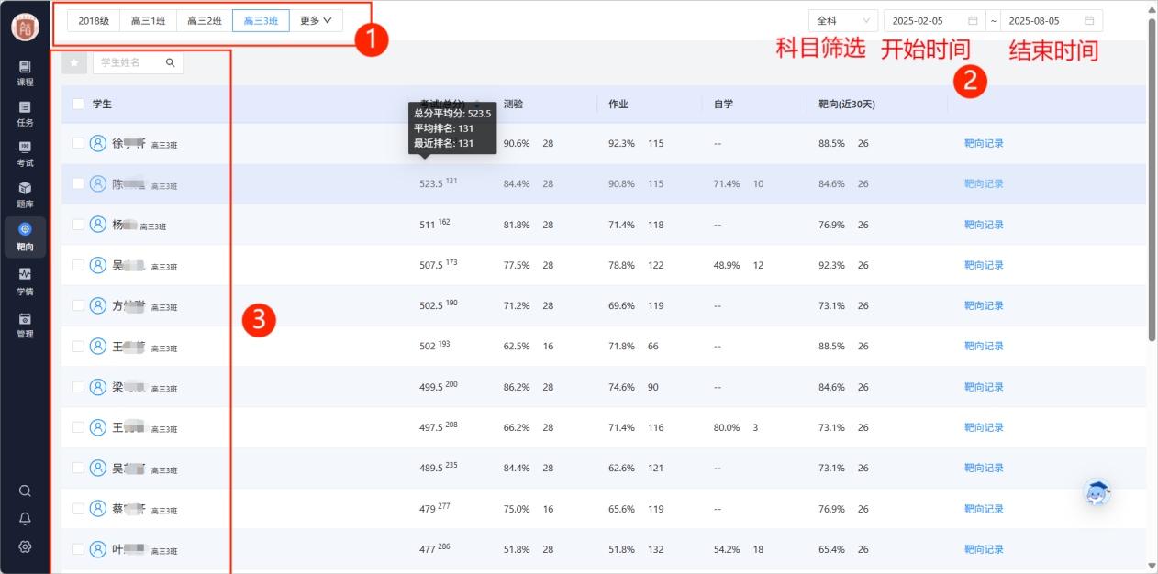
Task: Open 靶向记录 for student 叶
Action: click(x=984, y=549)
